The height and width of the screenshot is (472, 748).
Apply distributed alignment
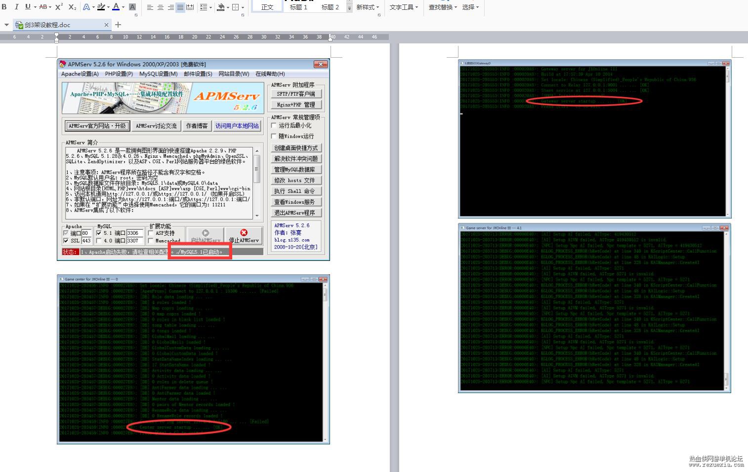[190, 7]
